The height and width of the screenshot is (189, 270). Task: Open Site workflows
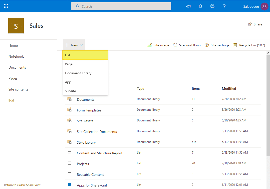point(187,45)
